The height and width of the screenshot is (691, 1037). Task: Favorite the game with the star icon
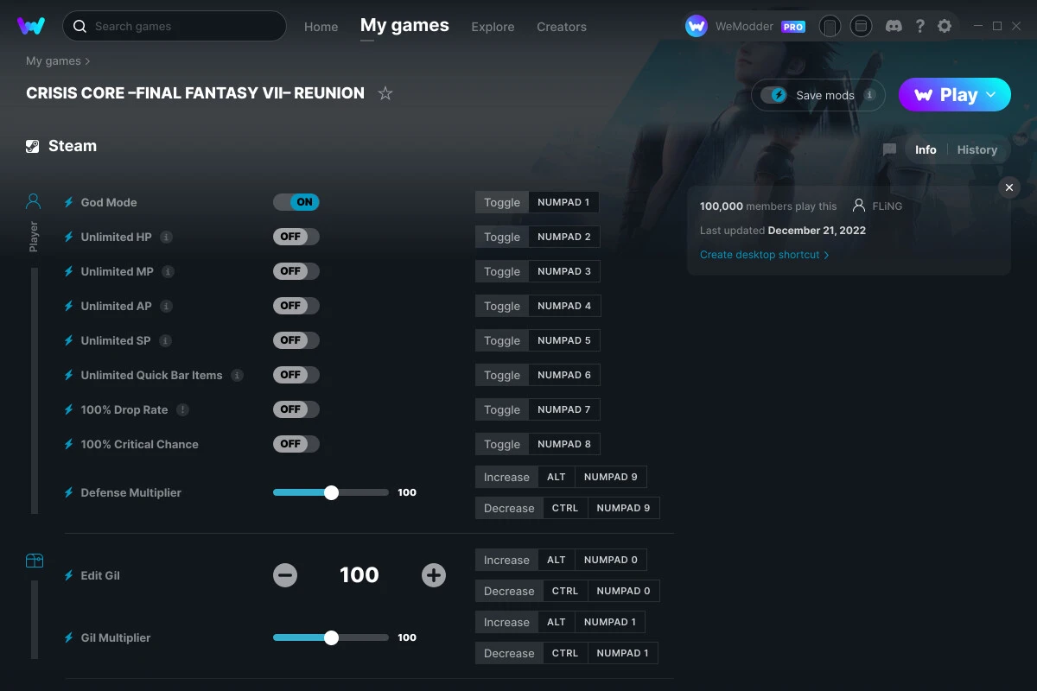pyautogui.click(x=385, y=93)
